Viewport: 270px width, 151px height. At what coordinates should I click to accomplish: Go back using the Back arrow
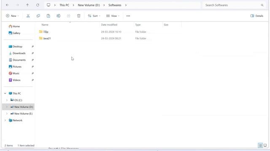(7, 5)
